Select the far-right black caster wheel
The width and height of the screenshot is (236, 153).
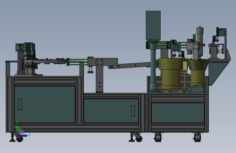pos(197,138)
